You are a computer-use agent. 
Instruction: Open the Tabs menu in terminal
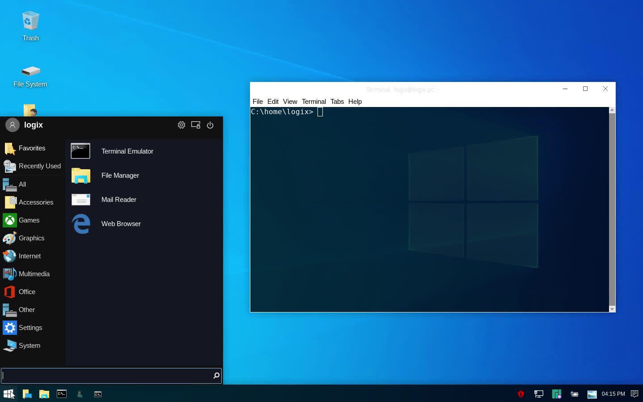[x=337, y=102]
